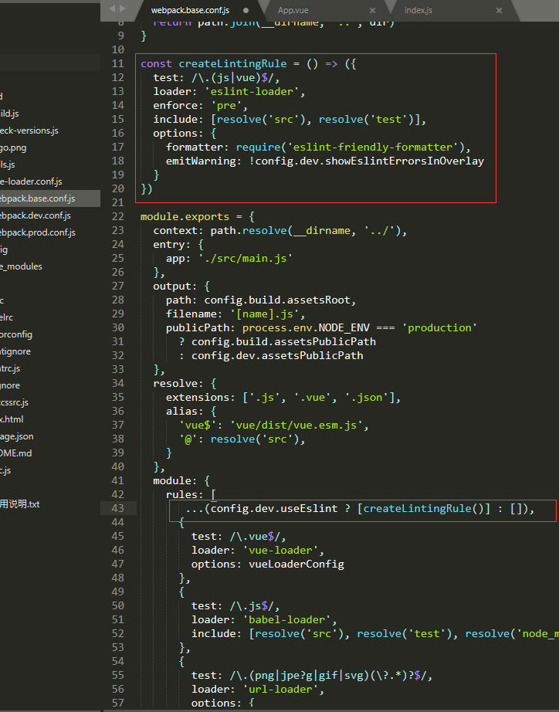Close the index.js tab
Image resolution: width=559 pixels, height=712 pixels.
click(x=499, y=10)
